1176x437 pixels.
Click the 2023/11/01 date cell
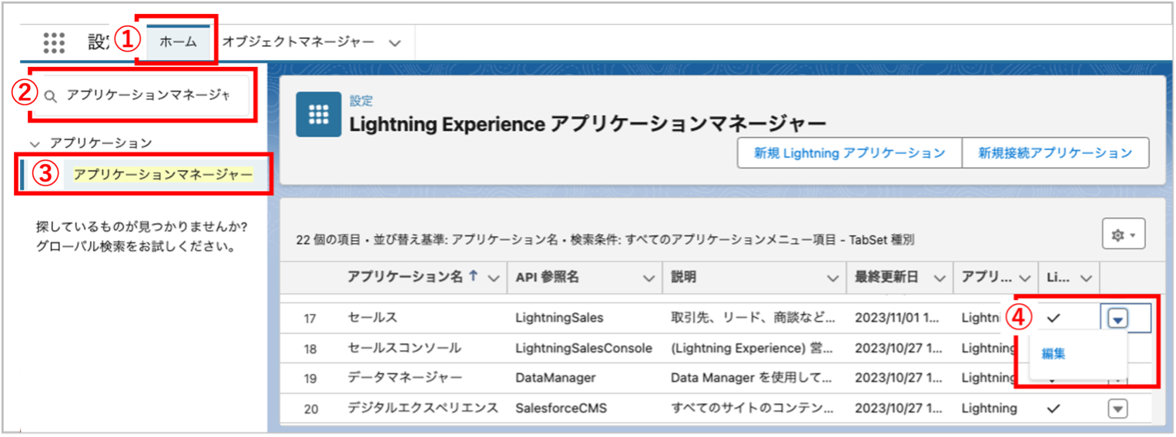pyautogui.click(x=899, y=318)
